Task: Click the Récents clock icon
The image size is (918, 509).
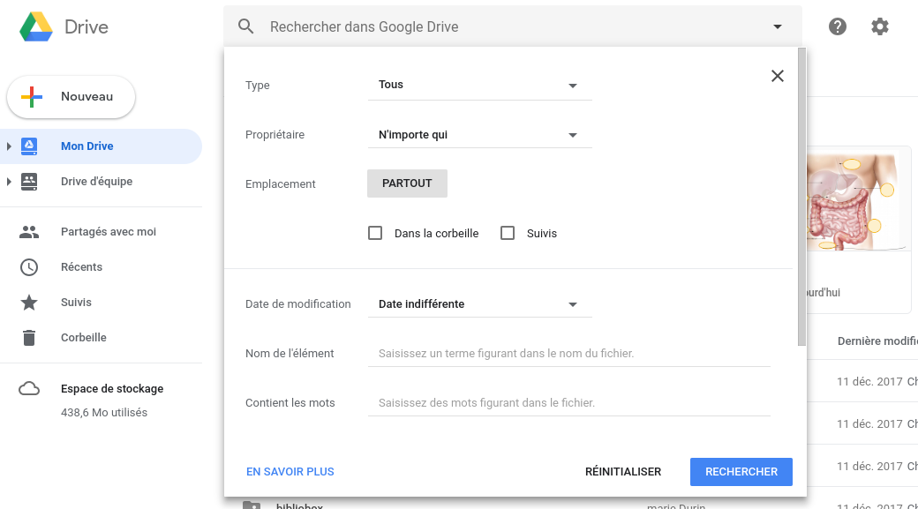Action: click(x=29, y=266)
